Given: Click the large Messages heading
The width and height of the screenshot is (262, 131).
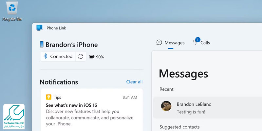Looking at the screenshot, I should pyautogui.click(x=183, y=73).
